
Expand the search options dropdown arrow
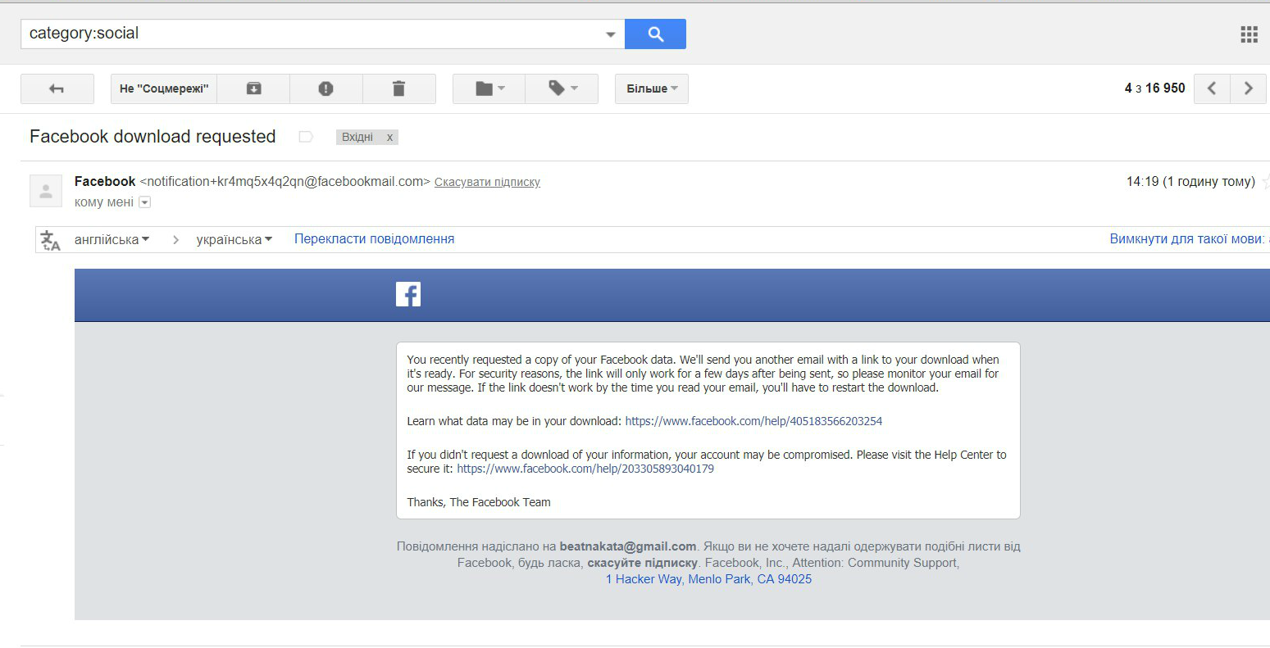(610, 34)
